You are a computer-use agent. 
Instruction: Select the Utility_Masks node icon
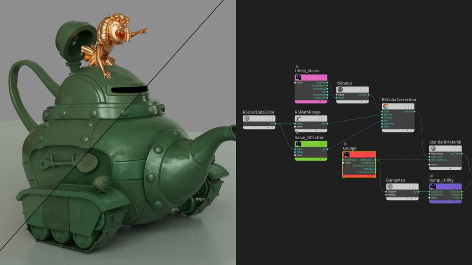(298, 77)
